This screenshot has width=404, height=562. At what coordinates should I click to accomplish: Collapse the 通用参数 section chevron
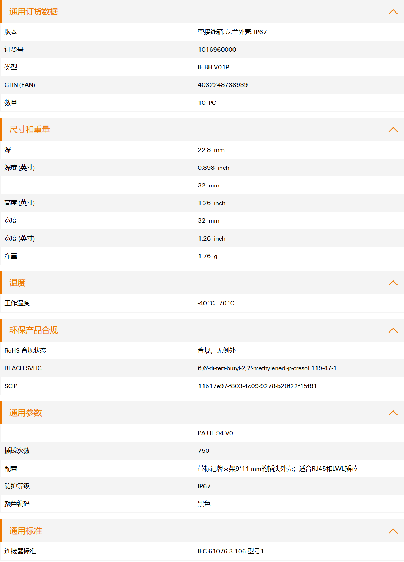click(x=393, y=413)
